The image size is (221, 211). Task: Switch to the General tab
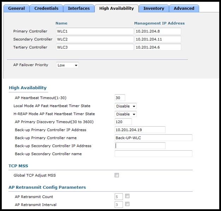coord(17,8)
